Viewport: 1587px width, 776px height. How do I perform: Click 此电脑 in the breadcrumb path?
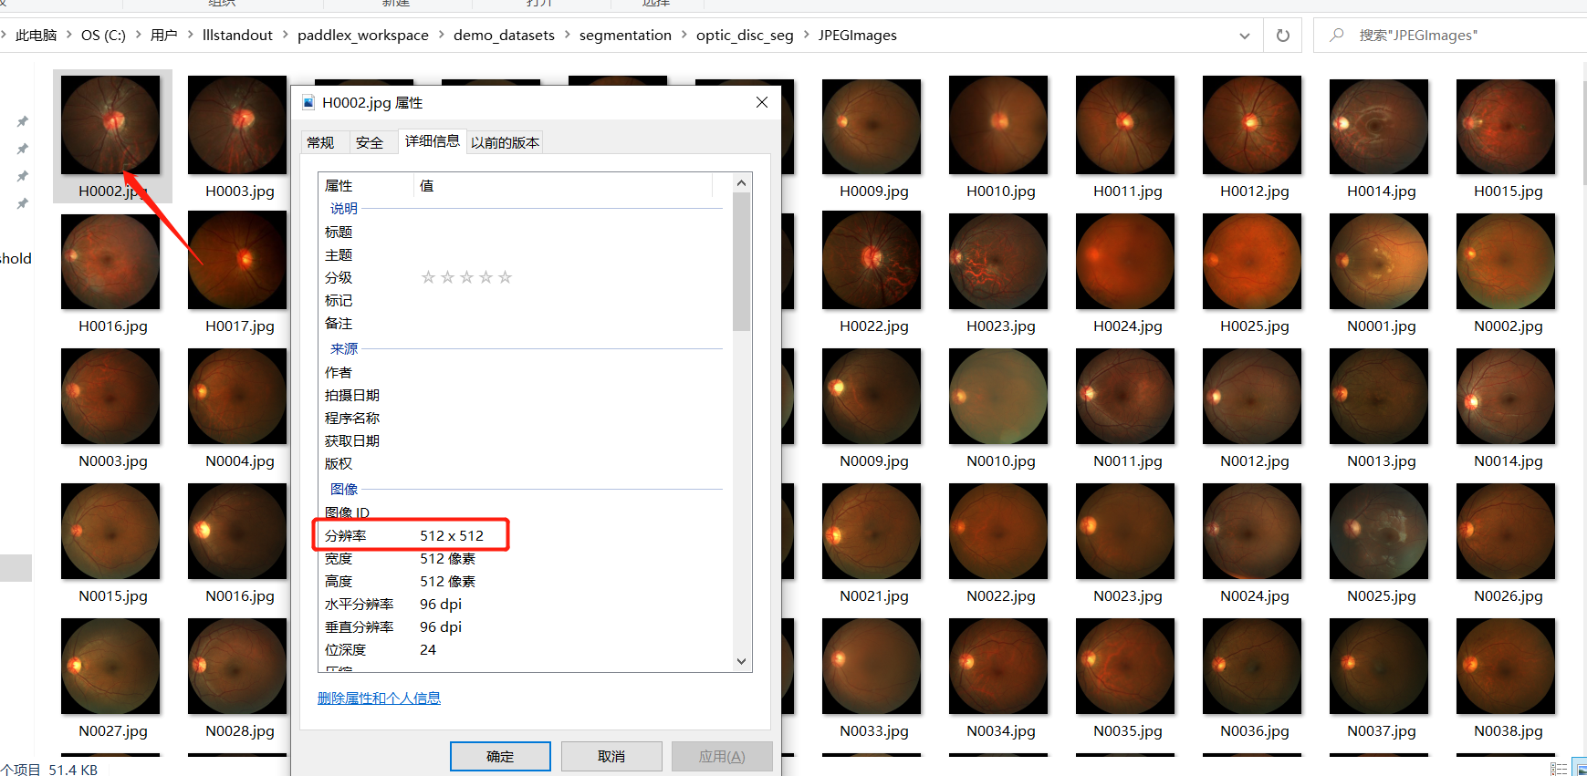click(x=36, y=36)
